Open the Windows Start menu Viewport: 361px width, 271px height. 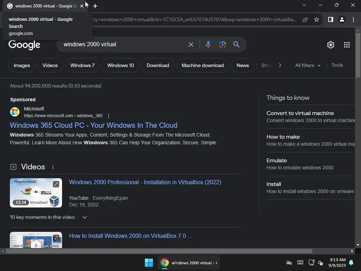(149, 263)
